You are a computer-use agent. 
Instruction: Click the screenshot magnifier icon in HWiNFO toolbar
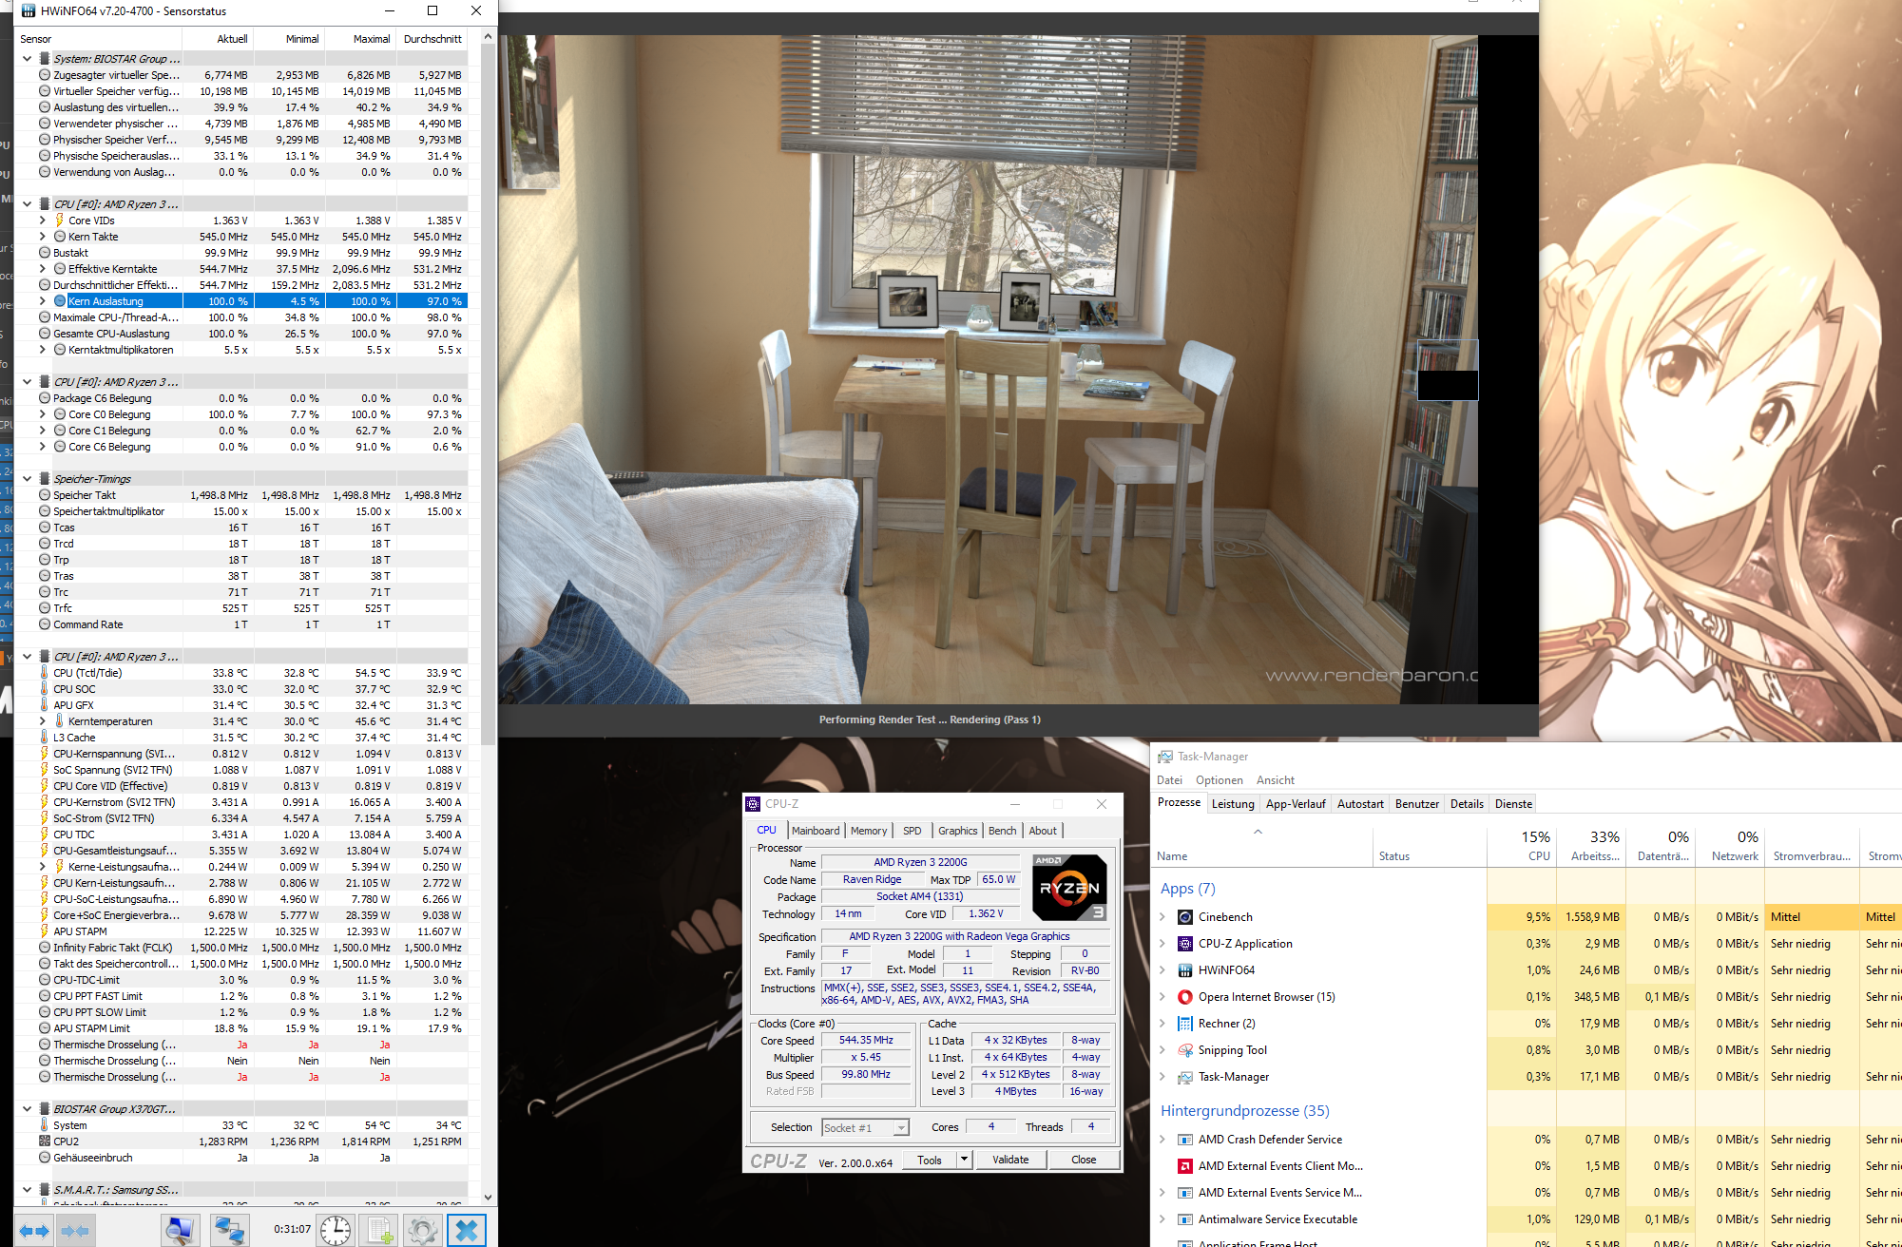coord(179,1230)
